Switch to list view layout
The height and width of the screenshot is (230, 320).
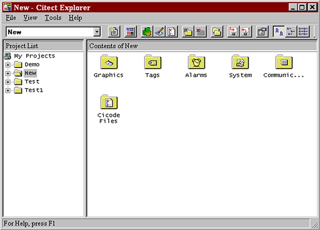coord(303,31)
